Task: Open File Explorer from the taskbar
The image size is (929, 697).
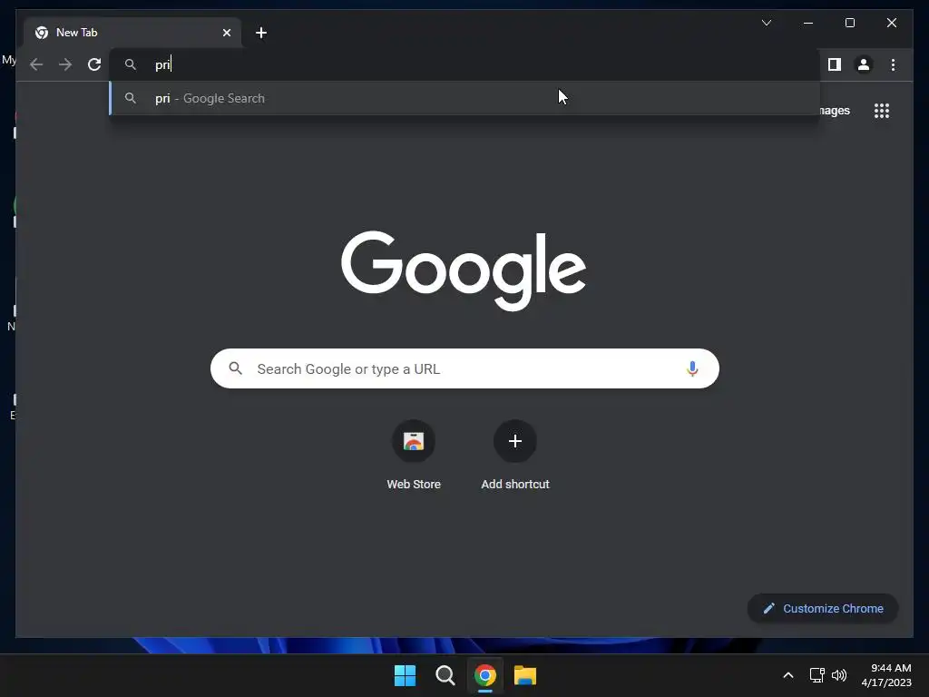Action: pos(525,675)
